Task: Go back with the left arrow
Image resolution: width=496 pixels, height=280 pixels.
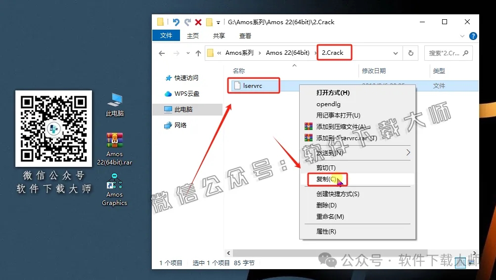Action: (x=162, y=53)
